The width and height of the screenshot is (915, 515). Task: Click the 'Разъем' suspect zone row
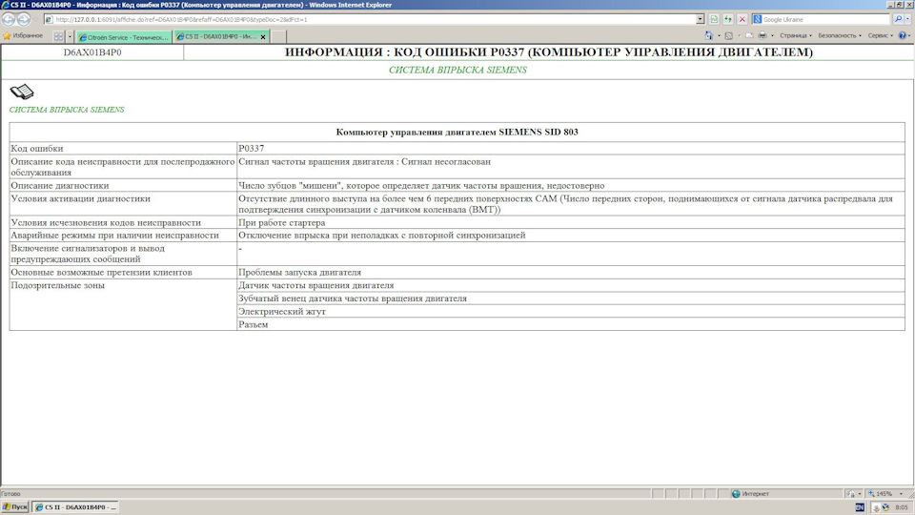pyautogui.click(x=571, y=324)
